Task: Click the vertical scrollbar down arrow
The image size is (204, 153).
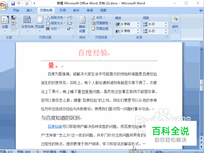Action: pos(201,134)
